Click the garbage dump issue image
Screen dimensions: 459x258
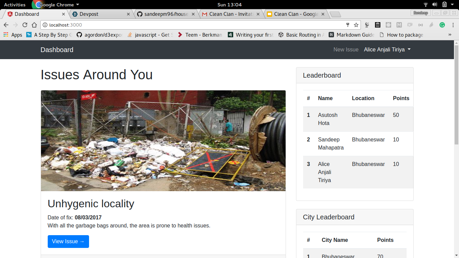163,141
